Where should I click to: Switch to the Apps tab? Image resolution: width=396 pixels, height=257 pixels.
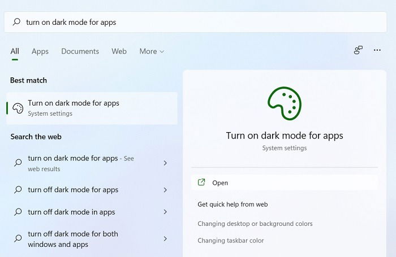pos(40,51)
